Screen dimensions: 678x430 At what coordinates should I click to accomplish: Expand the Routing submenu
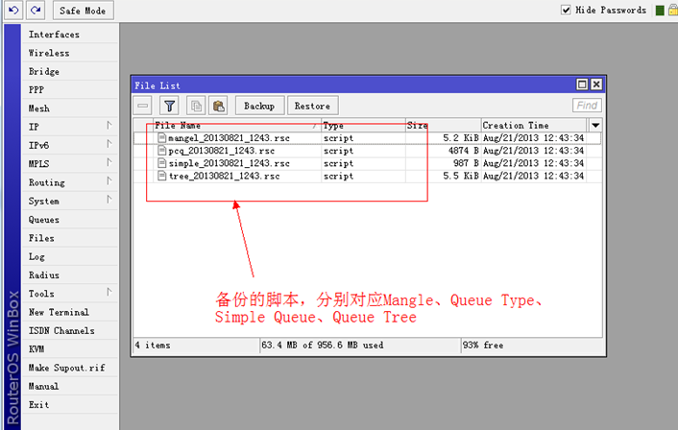[x=108, y=182]
